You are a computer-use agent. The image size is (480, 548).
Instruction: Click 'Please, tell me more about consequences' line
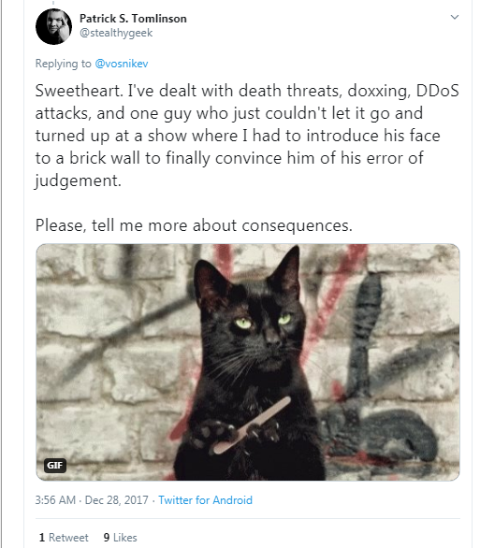point(194,225)
